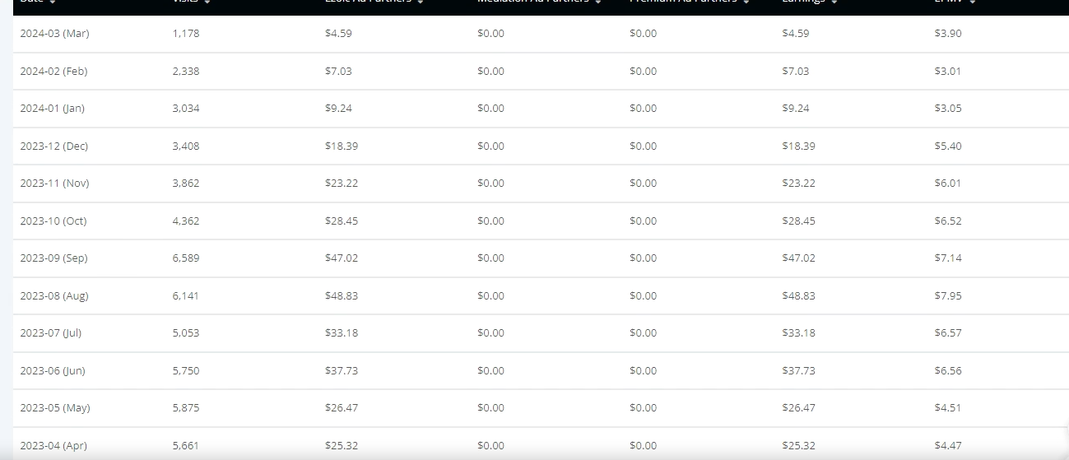Sort by Visits column arrow icon
Screen dimensions: 1069x460
(x=207, y=2)
